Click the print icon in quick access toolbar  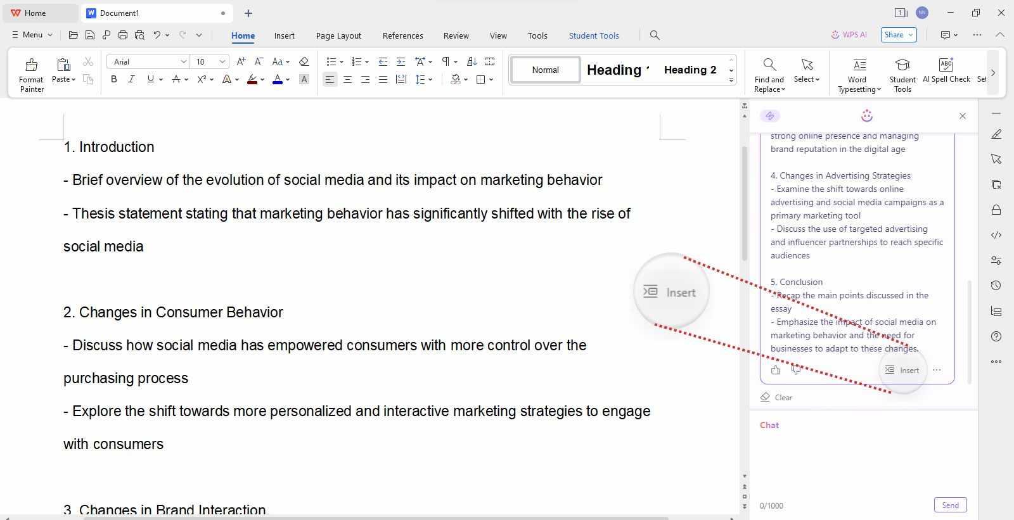(123, 35)
